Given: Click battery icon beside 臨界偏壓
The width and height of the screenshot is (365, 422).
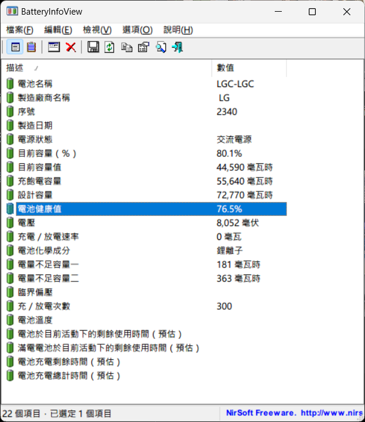Looking at the screenshot, I should pos(10,292).
